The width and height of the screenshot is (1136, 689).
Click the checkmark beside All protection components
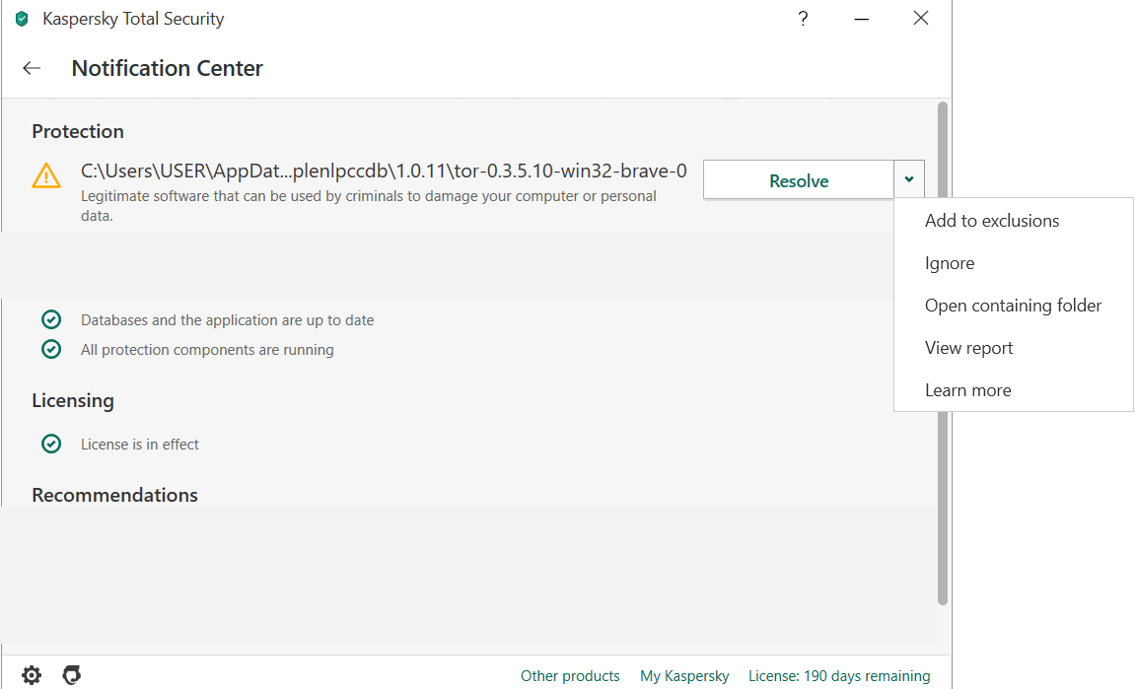point(51,349)
